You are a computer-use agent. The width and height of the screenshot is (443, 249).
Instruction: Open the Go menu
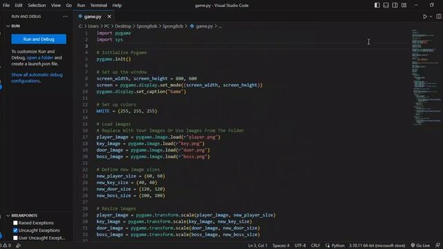pos(69,6)
